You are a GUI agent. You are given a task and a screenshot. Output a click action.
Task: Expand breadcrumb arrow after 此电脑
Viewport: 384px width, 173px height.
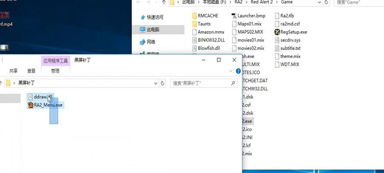click(198, 2)
